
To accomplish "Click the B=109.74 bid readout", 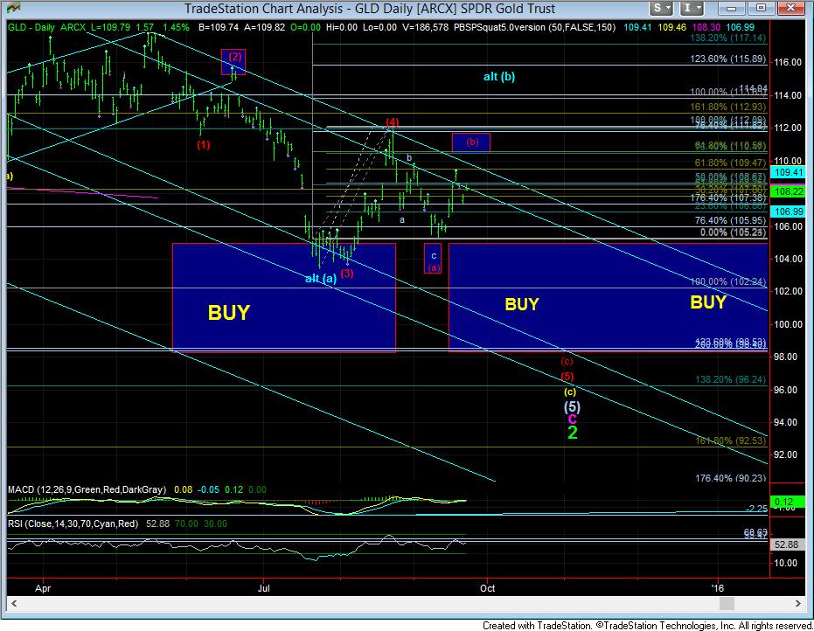I will (219, 27).
